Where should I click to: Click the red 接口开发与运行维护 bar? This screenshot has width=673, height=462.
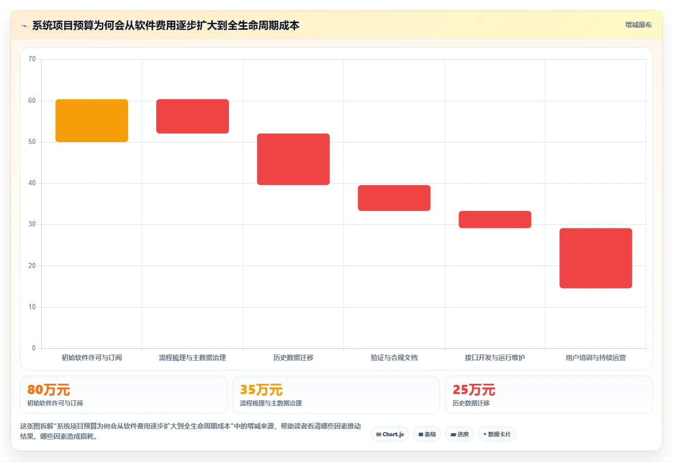coord(495,220)
